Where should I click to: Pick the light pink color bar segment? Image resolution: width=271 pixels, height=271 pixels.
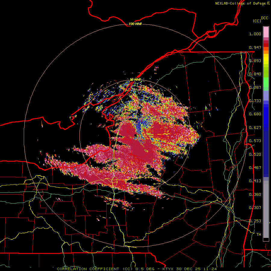click(x=266, y=32)
